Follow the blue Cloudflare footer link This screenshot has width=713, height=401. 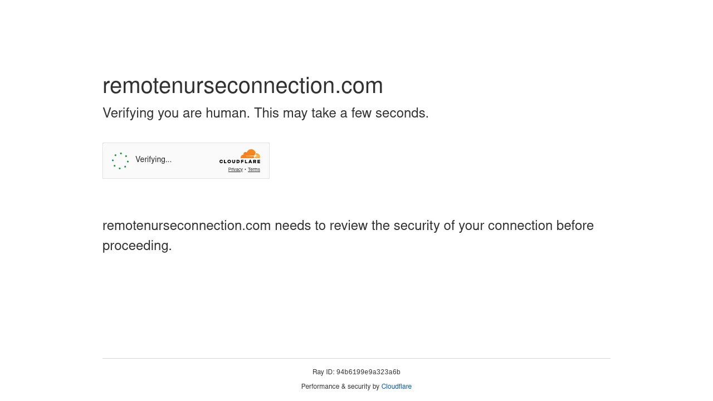pos(397,387)
